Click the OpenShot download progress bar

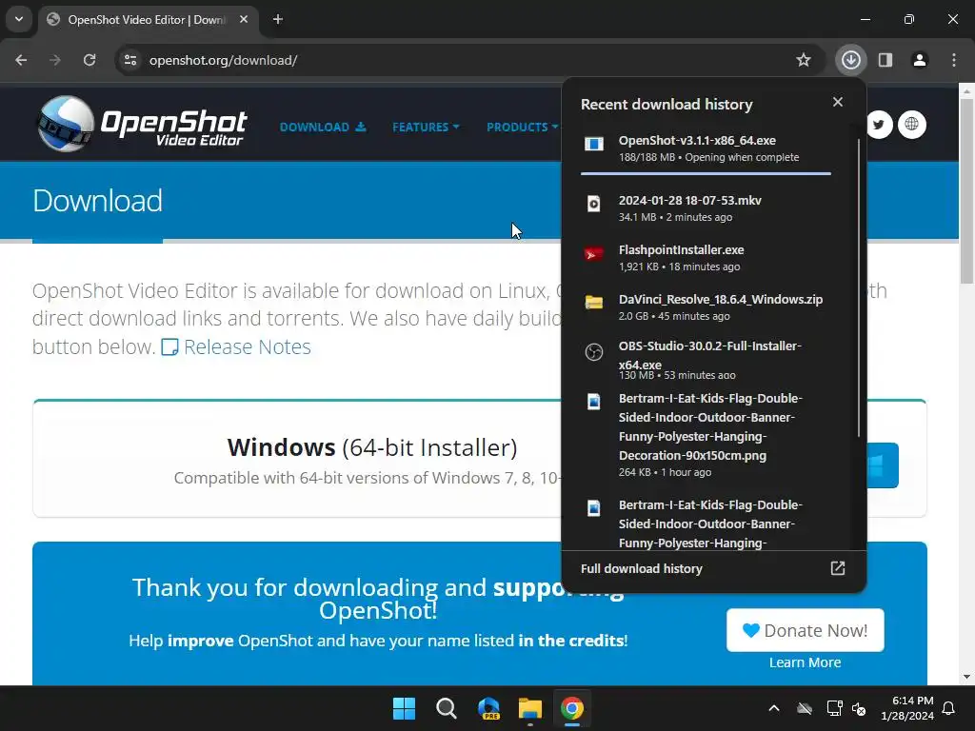pyautogui.click(x=706, y=173)
